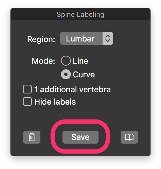The image size is (161, 169).
Task: Select the Curve mode radio button
Action: click(66, 74)
